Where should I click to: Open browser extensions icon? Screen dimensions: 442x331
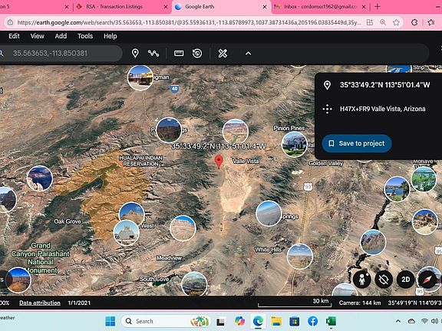[x=414, y=22]
